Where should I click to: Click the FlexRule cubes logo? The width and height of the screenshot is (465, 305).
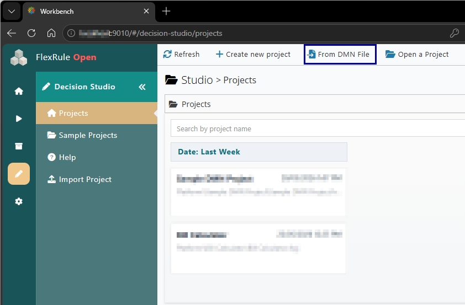tap(19, 57)
